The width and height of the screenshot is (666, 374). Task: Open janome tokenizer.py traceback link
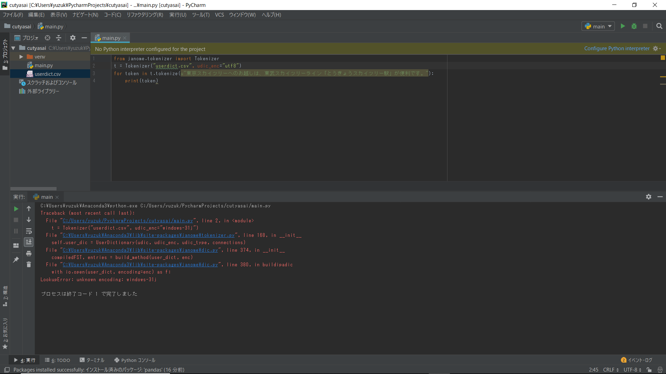coord(148,235)
